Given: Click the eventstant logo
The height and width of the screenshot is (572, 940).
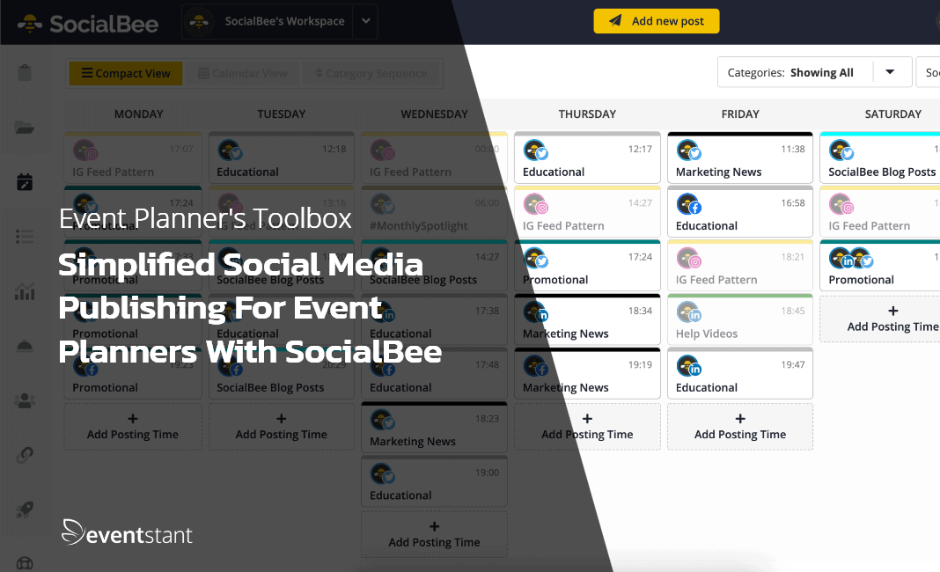Looking at the screenshot, I should (x=127, y=532).
